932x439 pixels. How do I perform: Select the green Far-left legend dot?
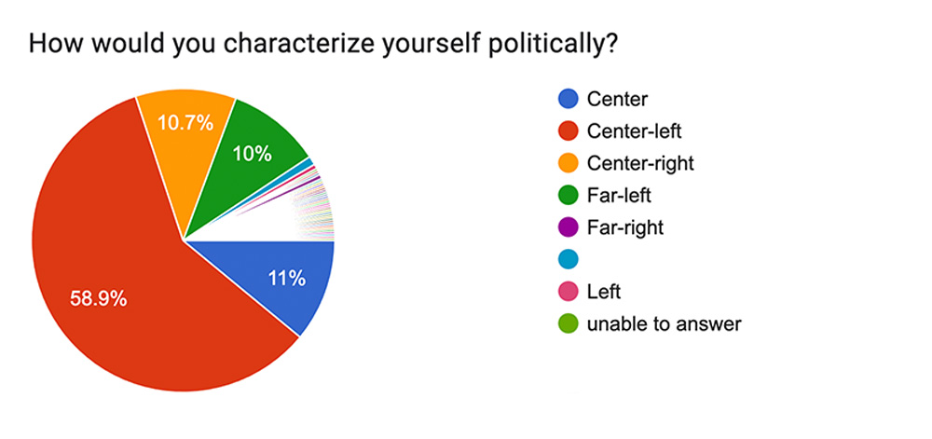click(567, 195)
